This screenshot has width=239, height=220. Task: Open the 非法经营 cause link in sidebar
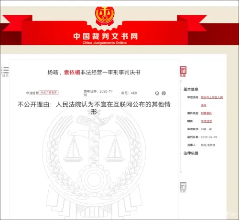(206, 121)
